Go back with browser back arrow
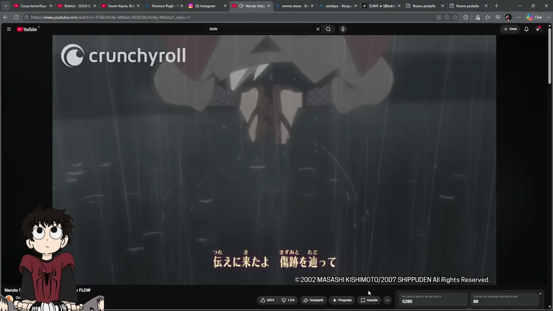Image resolution: width=553 pixels, height=311 pixels. point(6,17)
